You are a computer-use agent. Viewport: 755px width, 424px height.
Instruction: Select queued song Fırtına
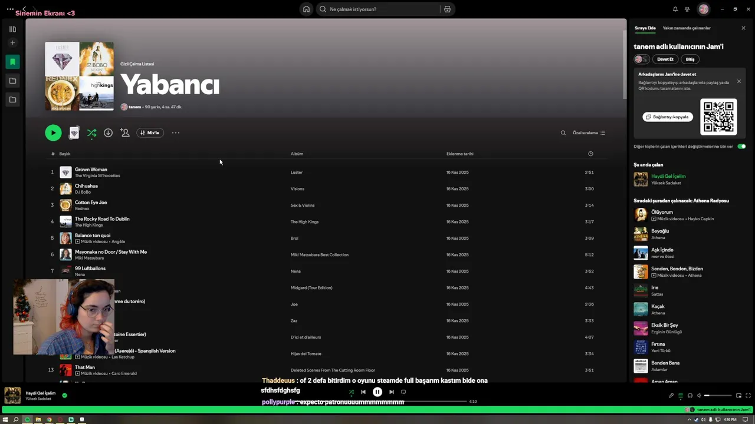click(658, 344)
